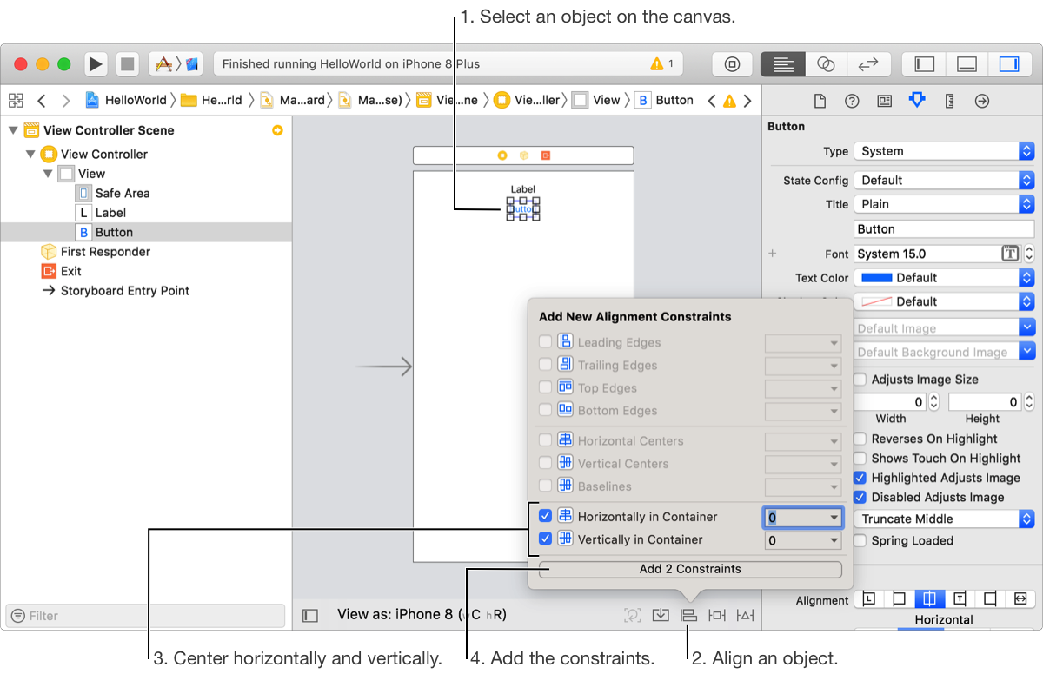Select Label in document outline

pyautogui.click(x=101, y=213)
